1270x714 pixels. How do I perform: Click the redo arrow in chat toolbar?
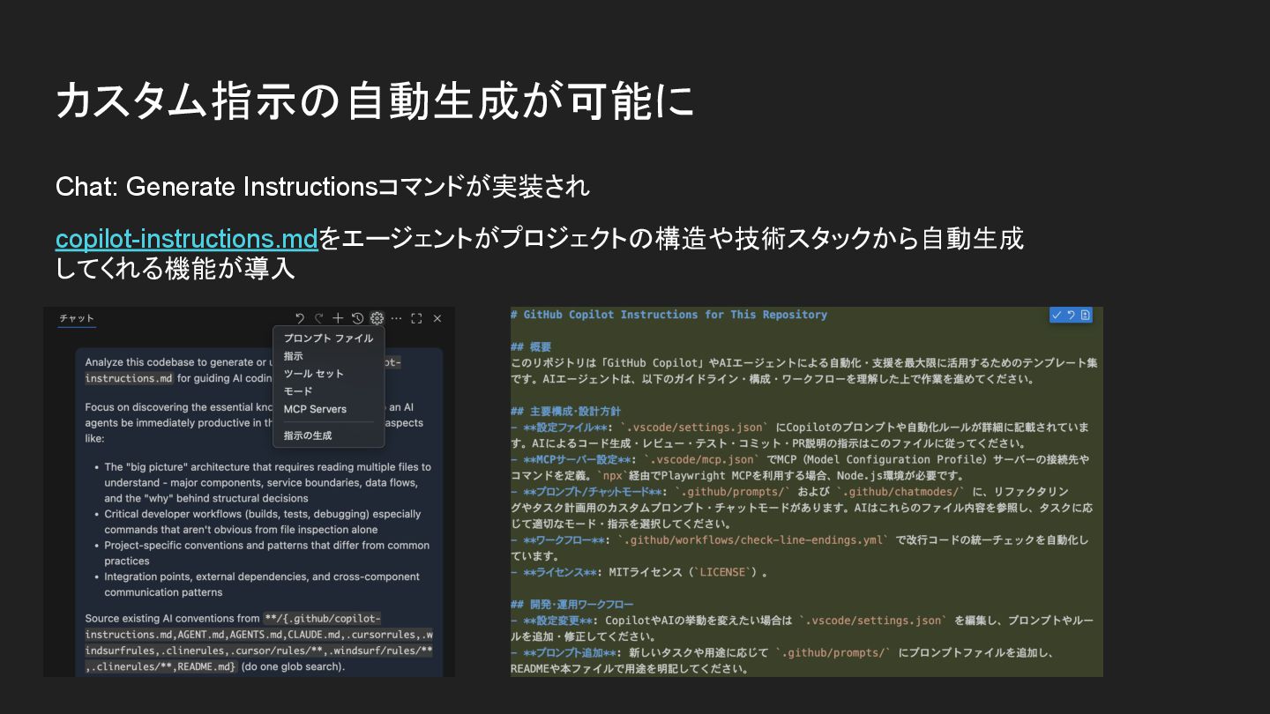[x=318, y=318]
